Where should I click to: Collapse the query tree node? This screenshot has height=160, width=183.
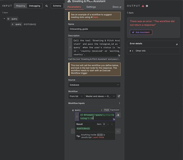[x=4, y=19]
